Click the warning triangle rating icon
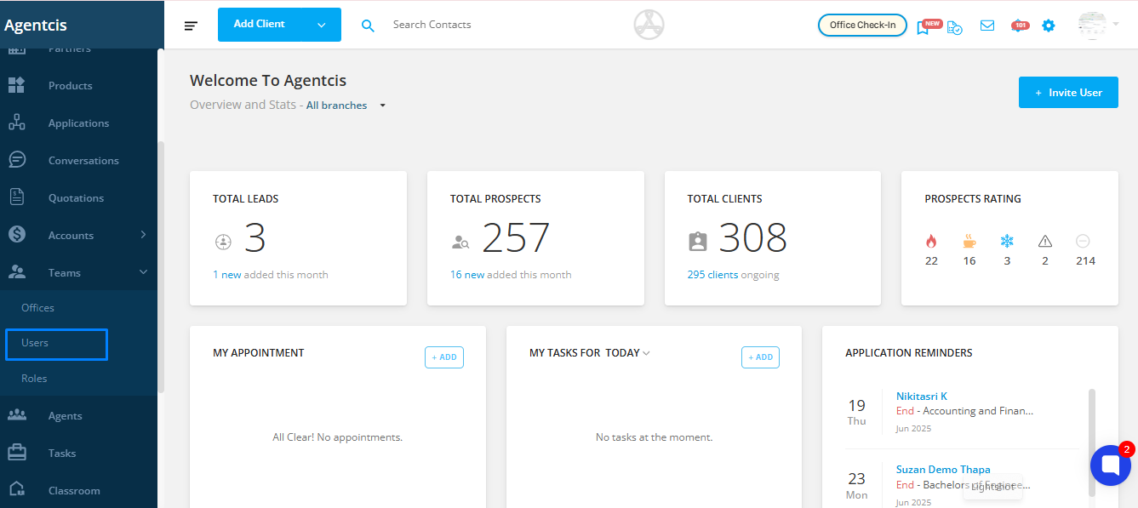This screenshot has width=1138, height=508. coord(1045,242)
